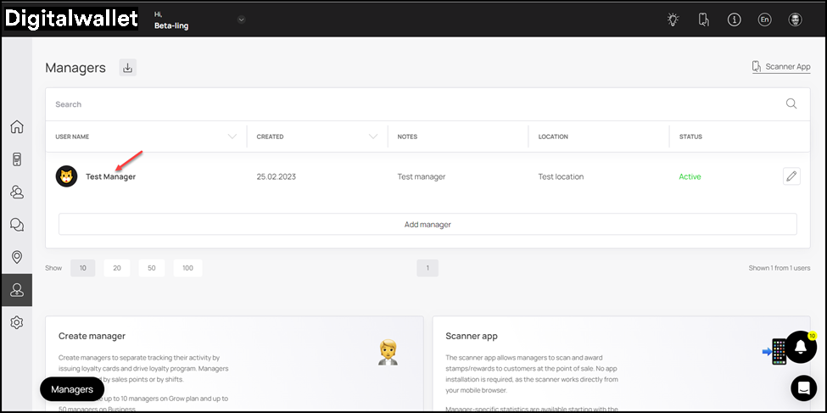Screen dimensions: 827x413
Task: Sort by Created column arrow
Action: tap(373, 137)
